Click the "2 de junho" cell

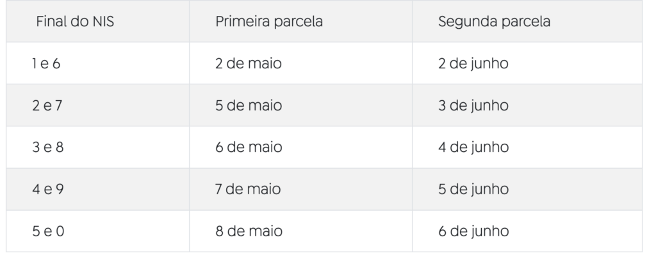(x=473, y=63)
